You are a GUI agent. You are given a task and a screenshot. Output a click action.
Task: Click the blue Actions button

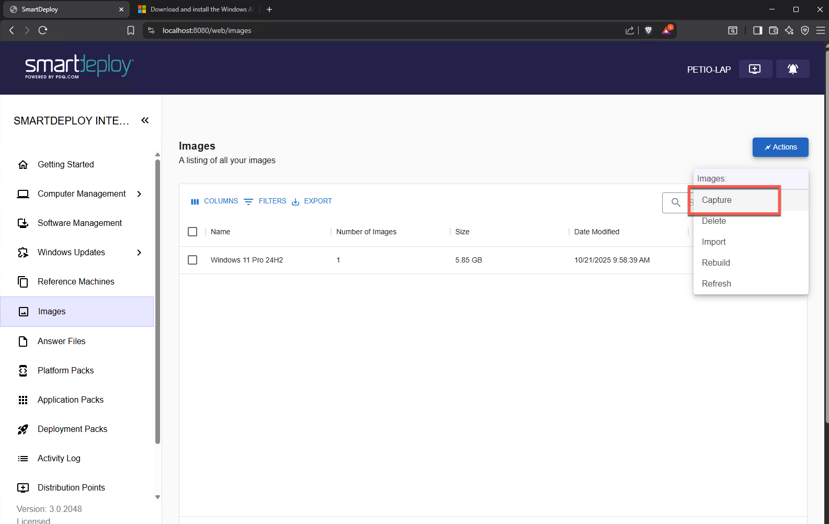(780, 147)
